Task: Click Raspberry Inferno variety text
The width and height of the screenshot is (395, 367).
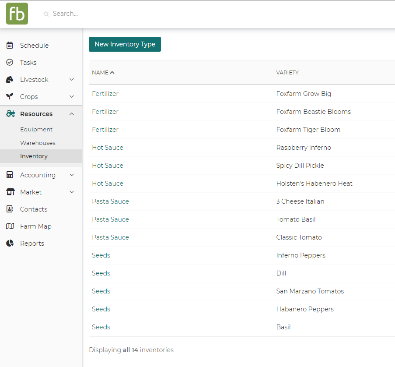Action: 304,148
